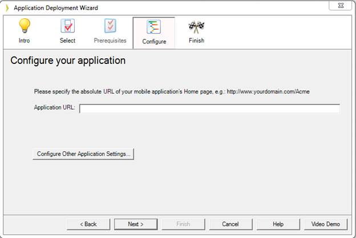
Task: Click the grayed-out Finish button
Action: click(183, 224)
